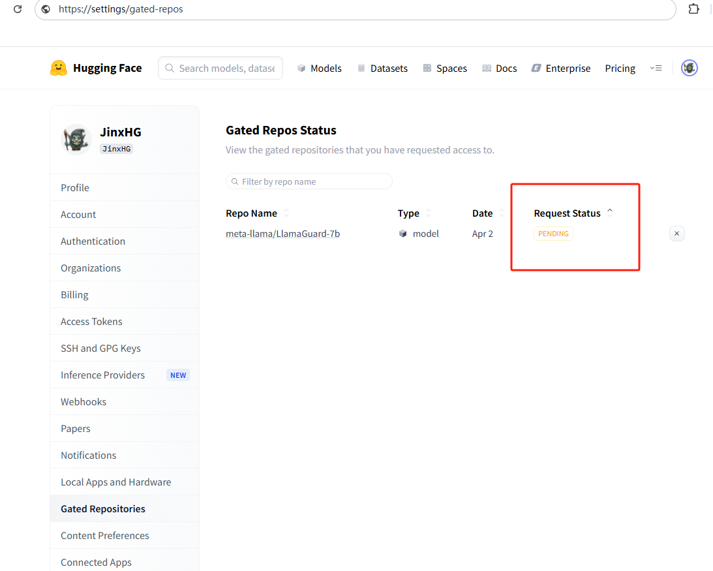Sort by the Request Status arrow
713x571 pixels.
pos(610,212)
